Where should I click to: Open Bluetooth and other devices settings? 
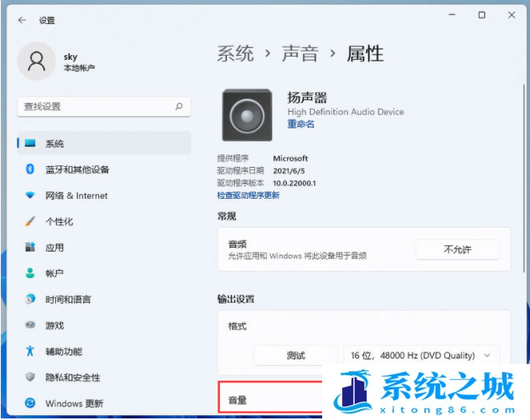point(77,170)
